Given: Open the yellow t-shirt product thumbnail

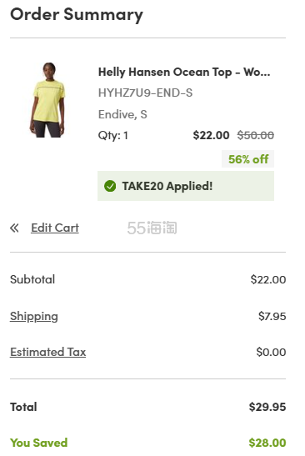Looking at the screenshot, I should (x=47, y=100).
